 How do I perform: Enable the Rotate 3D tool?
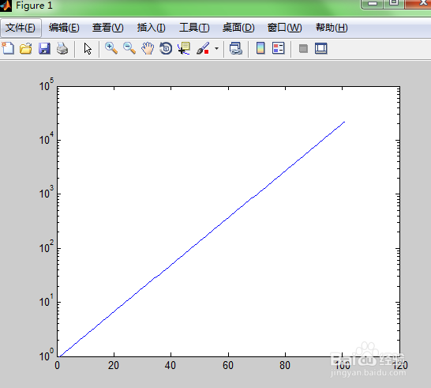(x=166, y=48)
